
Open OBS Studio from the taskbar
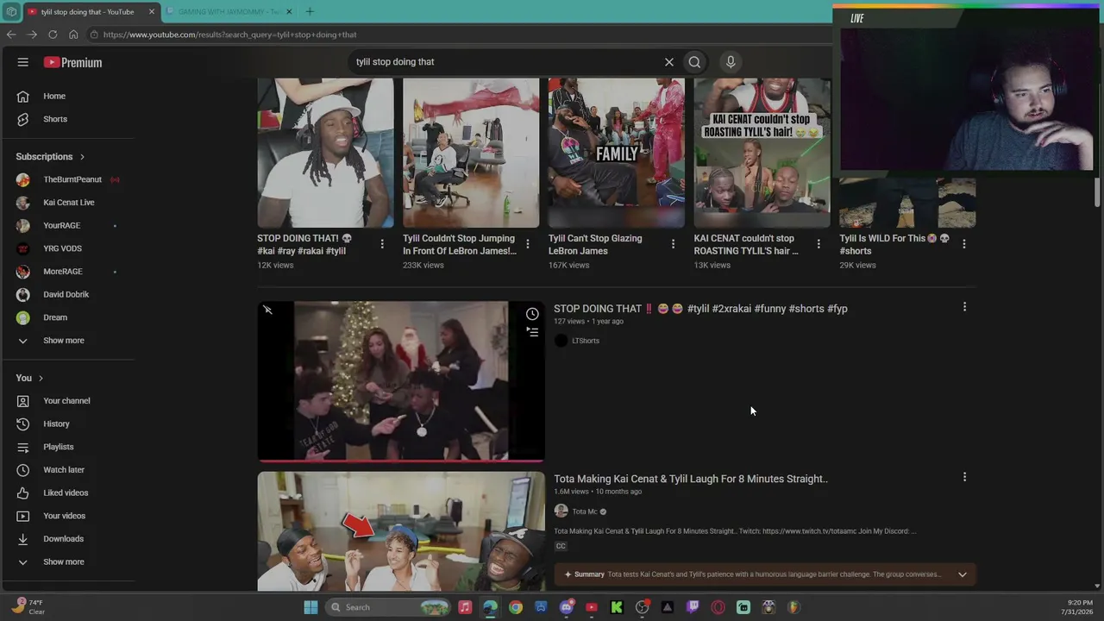click(x=643, y=607)
